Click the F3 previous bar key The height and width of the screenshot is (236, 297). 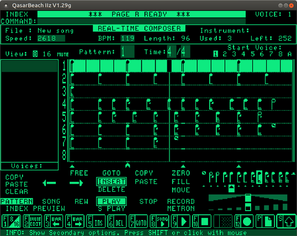click(54, 221)
